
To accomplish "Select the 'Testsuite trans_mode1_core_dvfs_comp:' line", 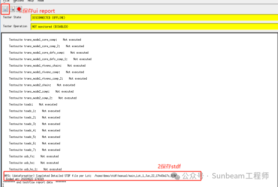I will click(x=49, y=53).
